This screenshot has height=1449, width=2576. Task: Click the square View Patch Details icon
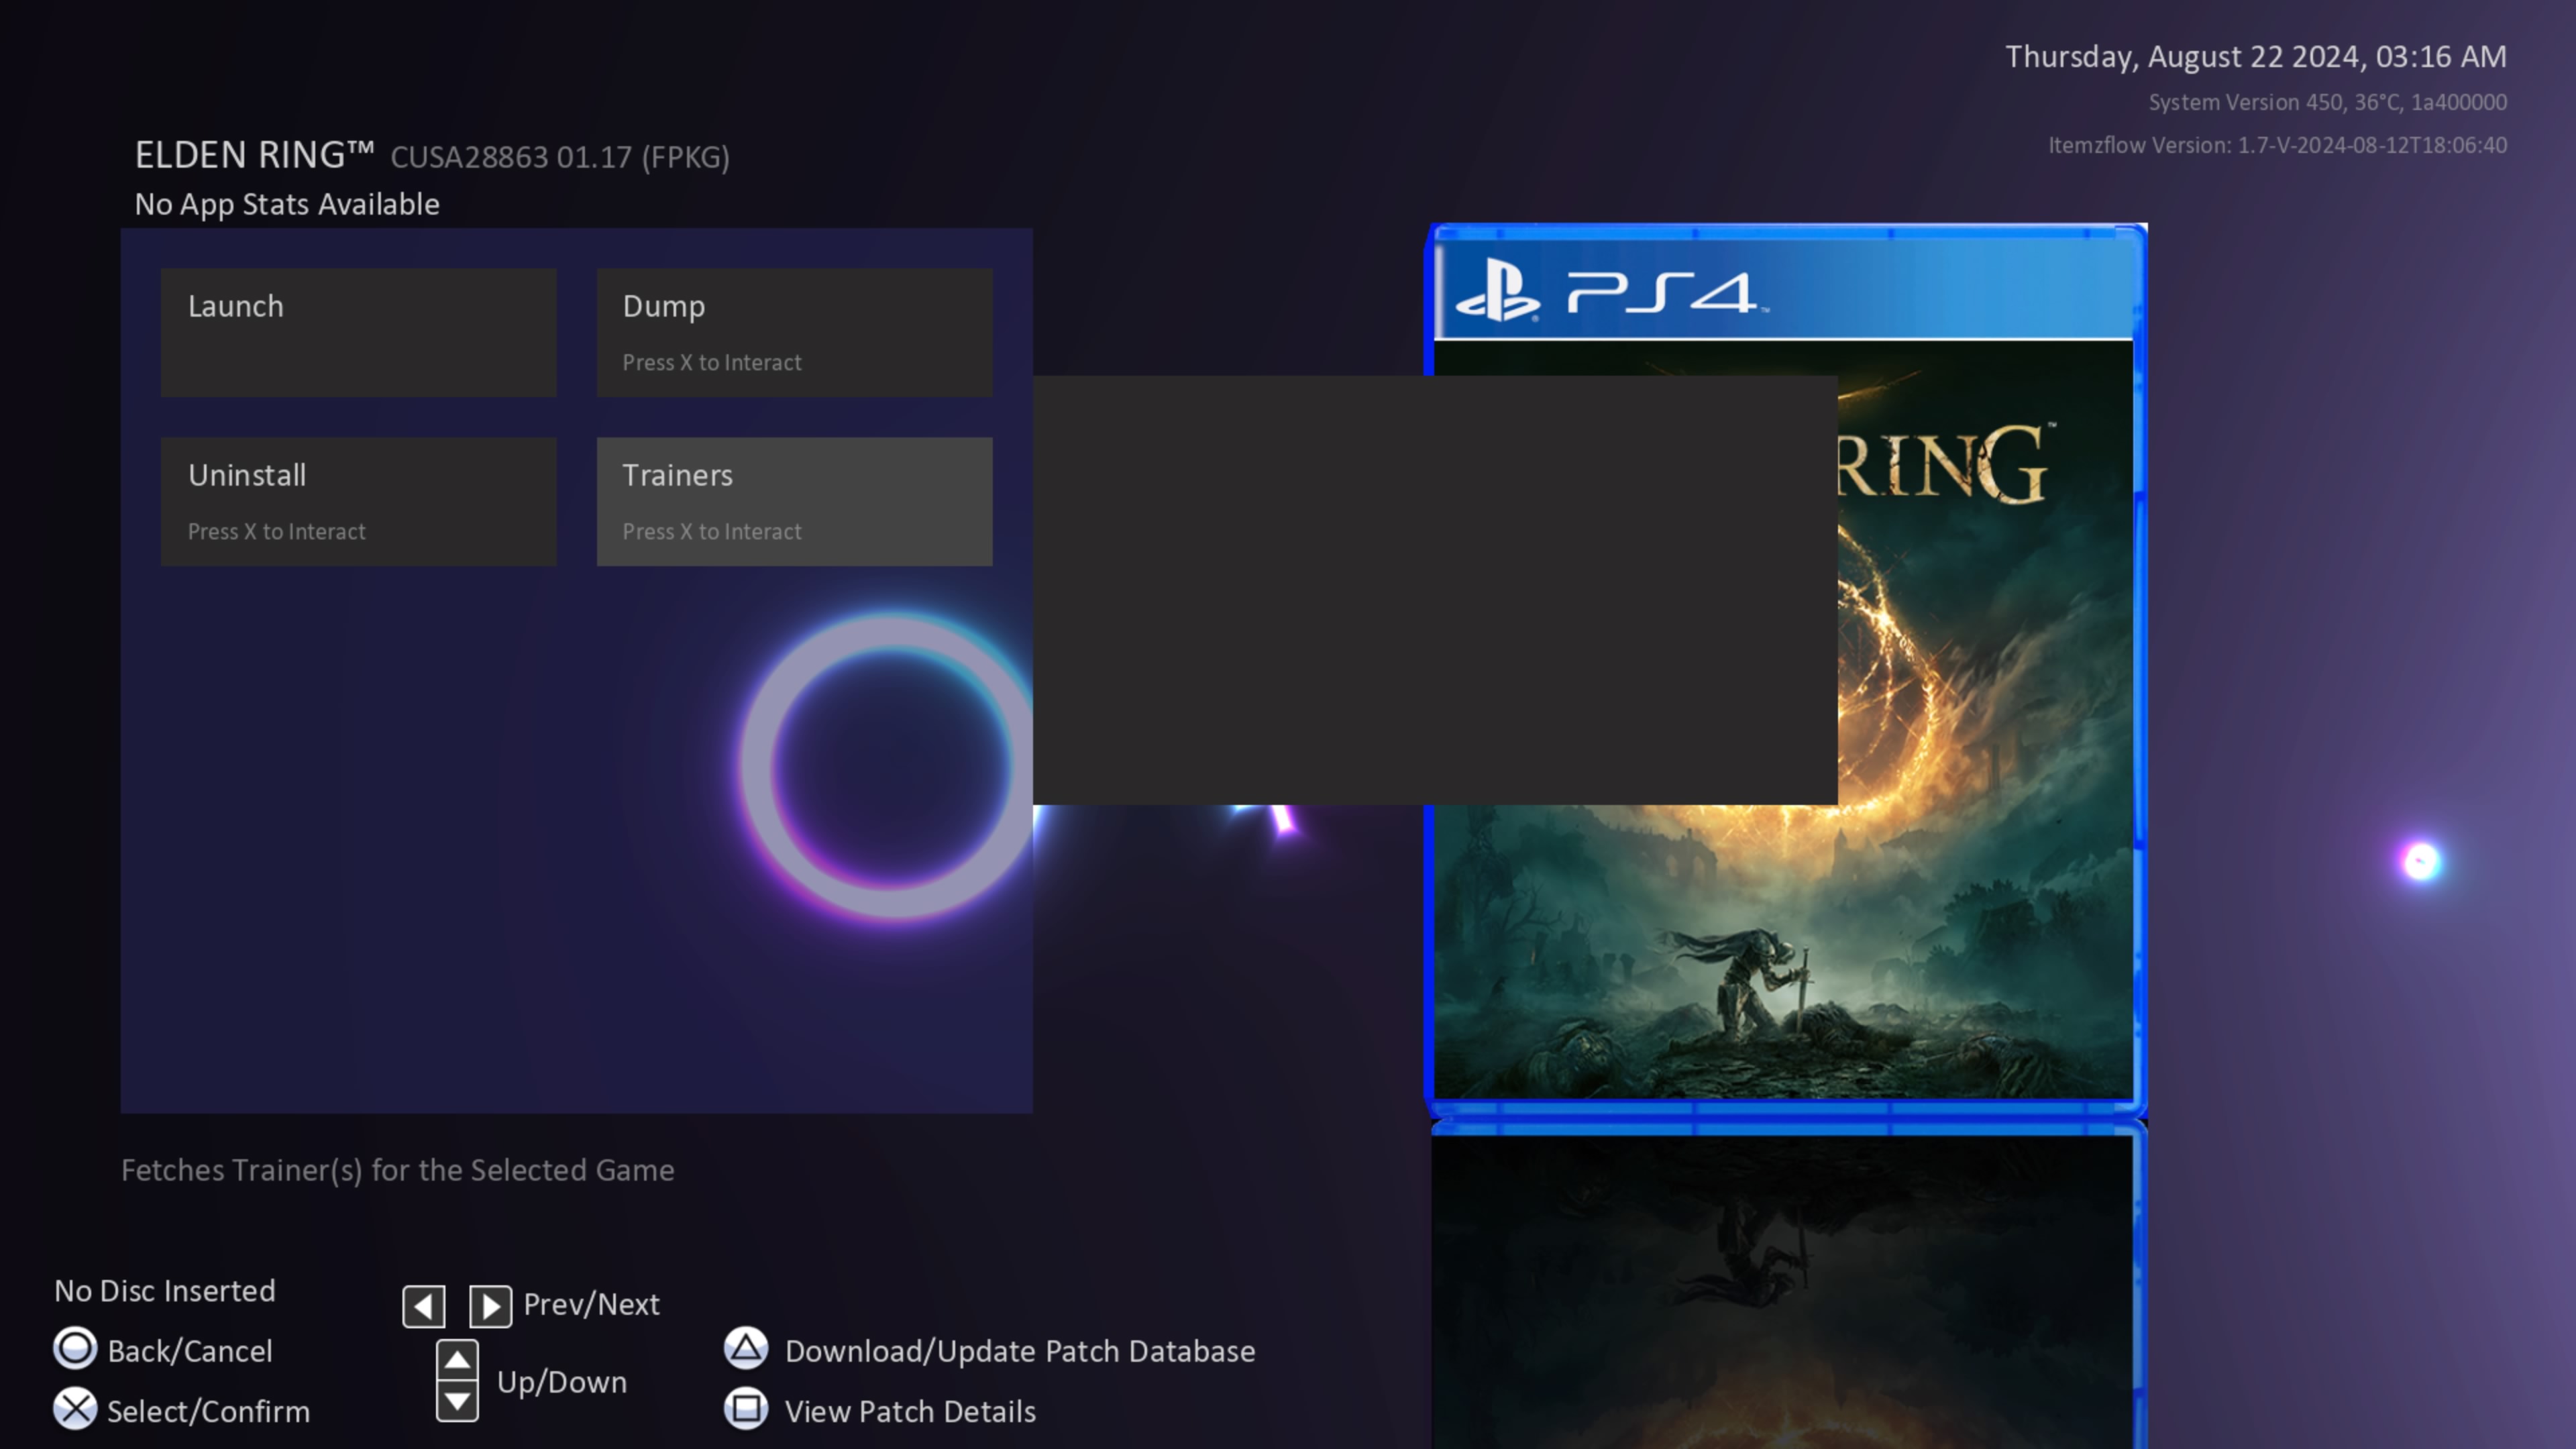pyautogui.click(x=746, y=1409)
